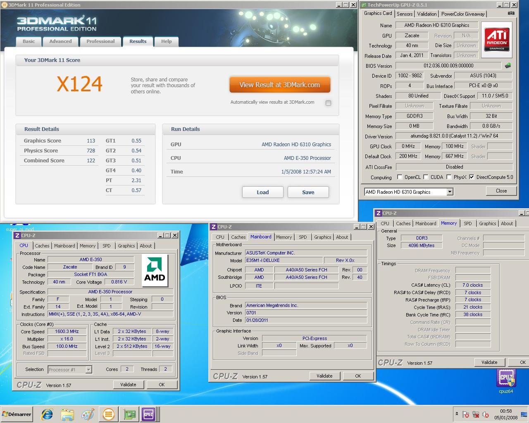Toggle automatically view results checkbox
This screenshot has height=423, width=529.
(328, 103)
